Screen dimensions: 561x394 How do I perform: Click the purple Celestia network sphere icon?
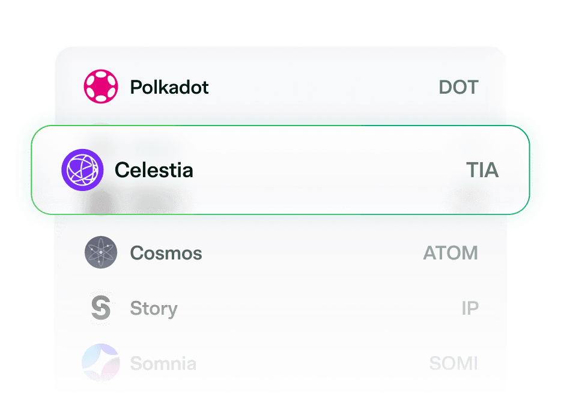[x=83, y=170]
